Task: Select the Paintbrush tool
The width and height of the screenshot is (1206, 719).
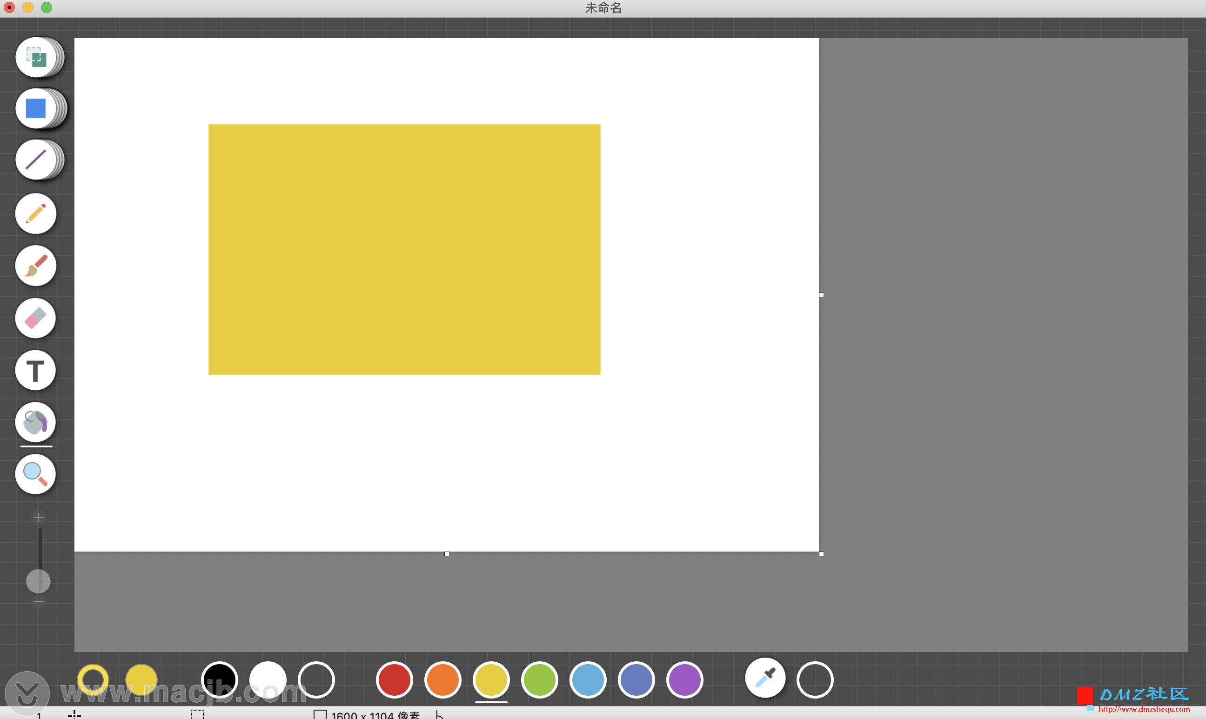Action: click(36, 266)
